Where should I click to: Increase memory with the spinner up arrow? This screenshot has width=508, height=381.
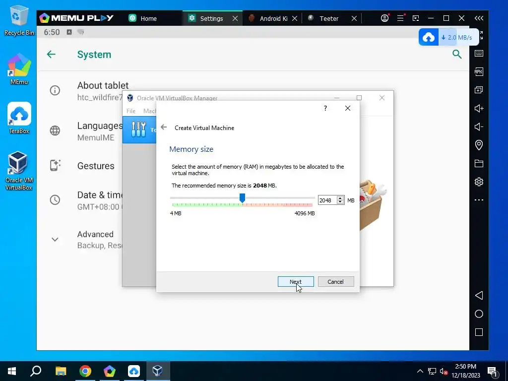pyautogui.click(x=340, y=198)
